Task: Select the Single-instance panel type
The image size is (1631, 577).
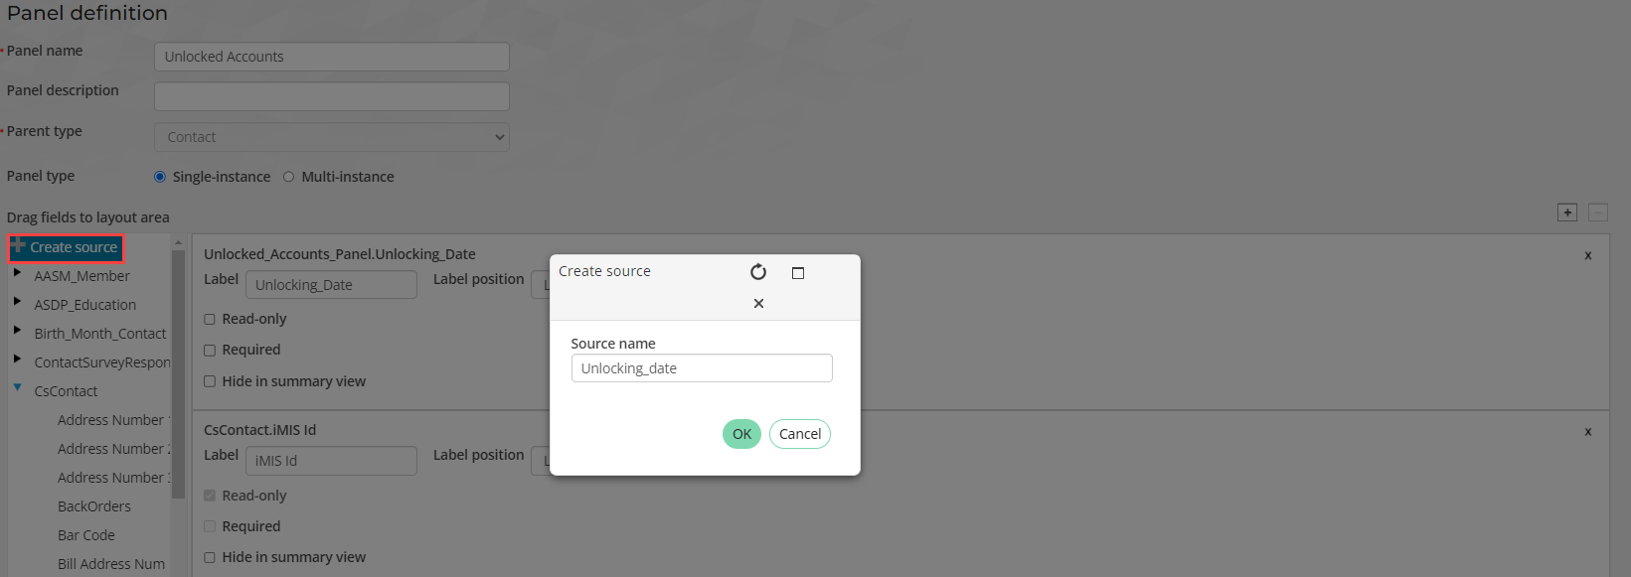Action: click(160, 177)
